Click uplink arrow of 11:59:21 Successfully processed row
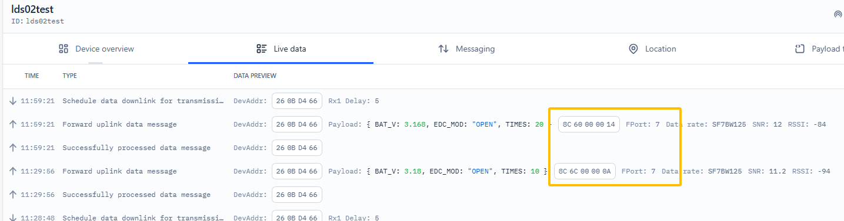This screenshot has width=844, height=221. click(x=13, y=148)
